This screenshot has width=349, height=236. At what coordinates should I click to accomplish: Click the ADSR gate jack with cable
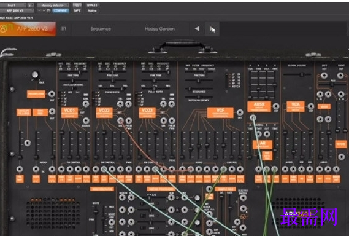point(253,117)
